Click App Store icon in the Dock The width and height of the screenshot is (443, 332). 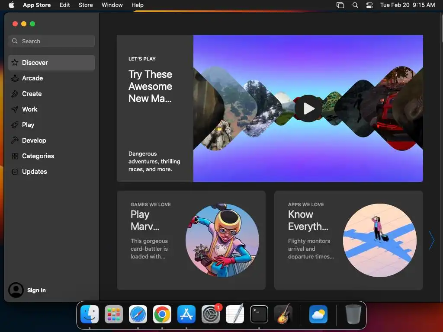186,314
